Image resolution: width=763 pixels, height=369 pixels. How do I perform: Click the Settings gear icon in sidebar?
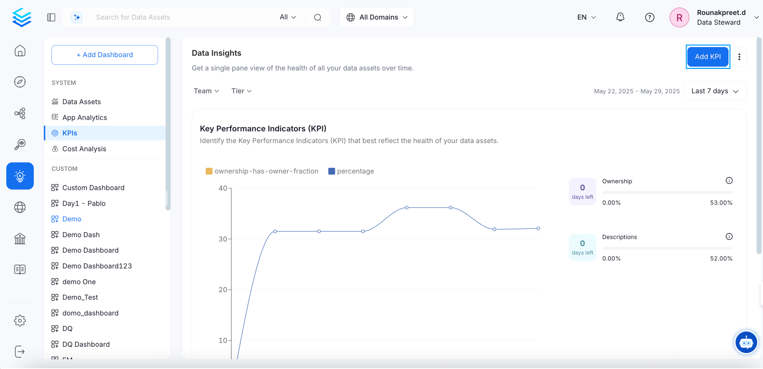pyautogui.click(x=20, y=321)
